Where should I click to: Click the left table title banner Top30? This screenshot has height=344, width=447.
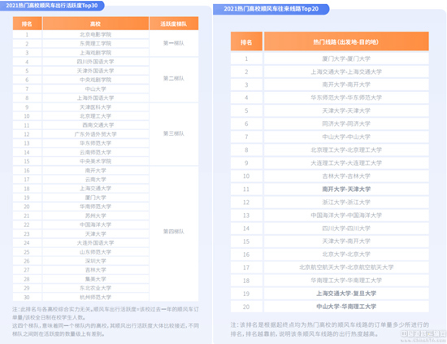[52, 6]
